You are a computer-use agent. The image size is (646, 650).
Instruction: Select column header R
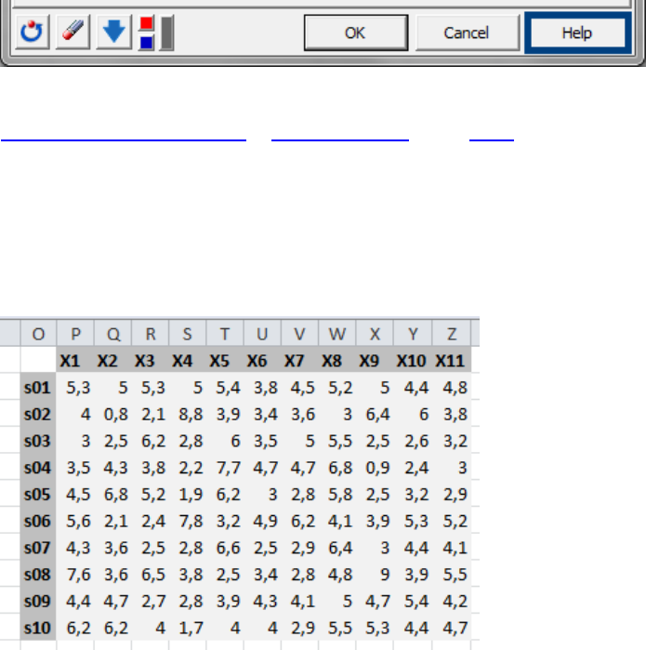pos(151,334)
